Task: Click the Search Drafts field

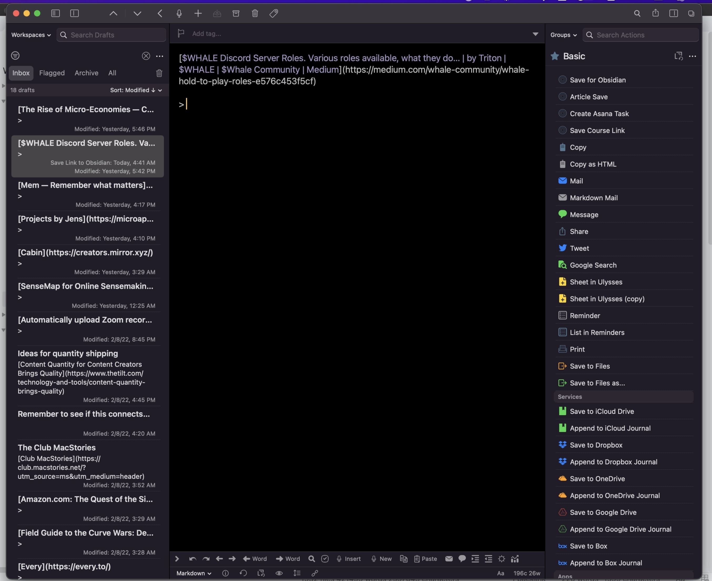Action: pos(111,35)
